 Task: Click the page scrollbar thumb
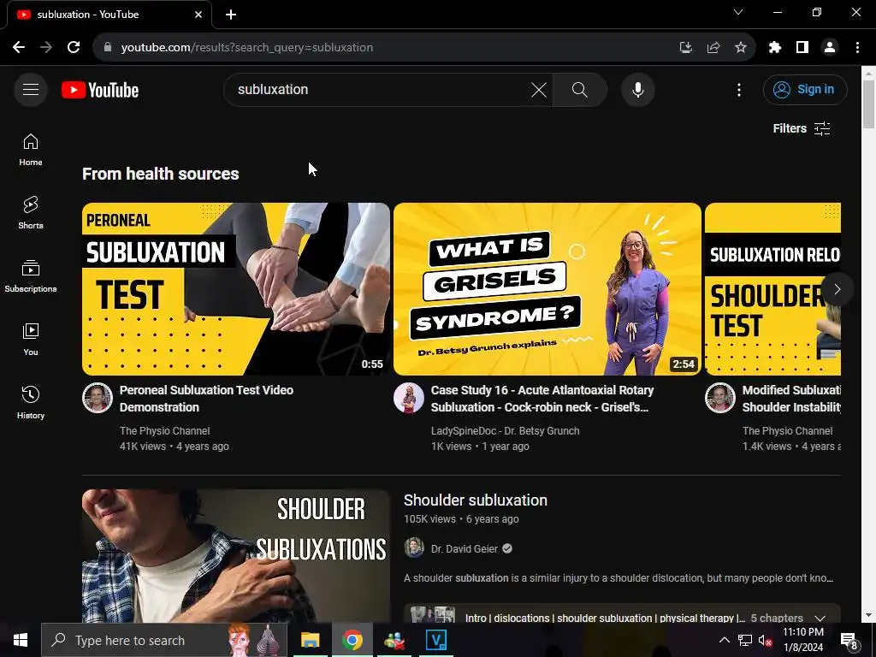click(x=868, y=104)
